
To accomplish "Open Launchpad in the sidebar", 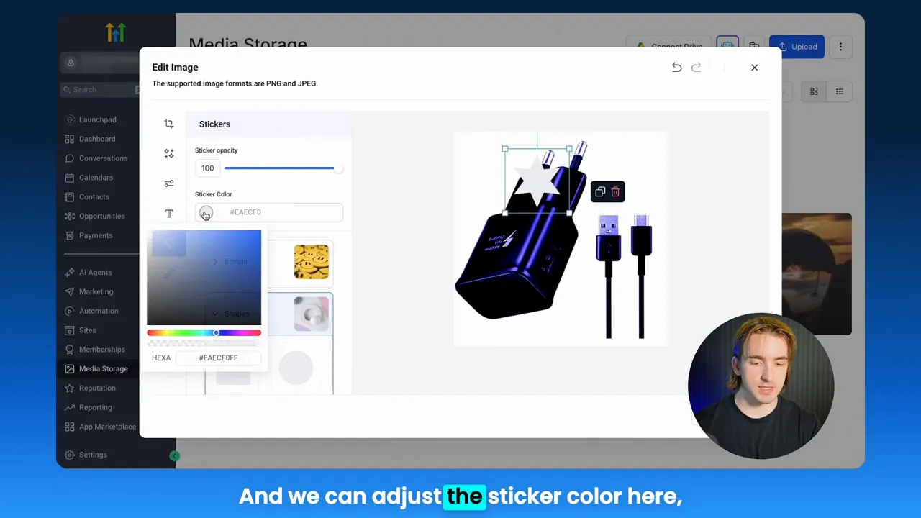I will click(90, 119).
